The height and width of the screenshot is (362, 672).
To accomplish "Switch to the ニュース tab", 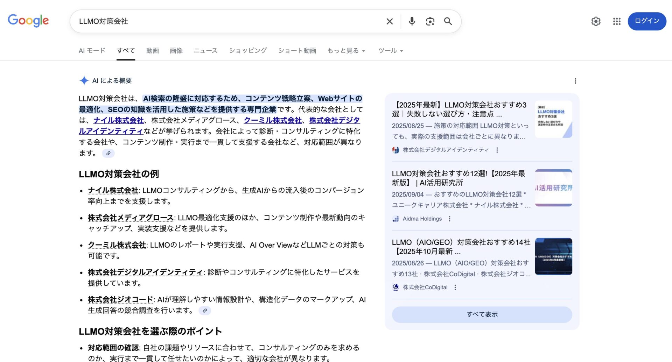I will coord(205,50).
